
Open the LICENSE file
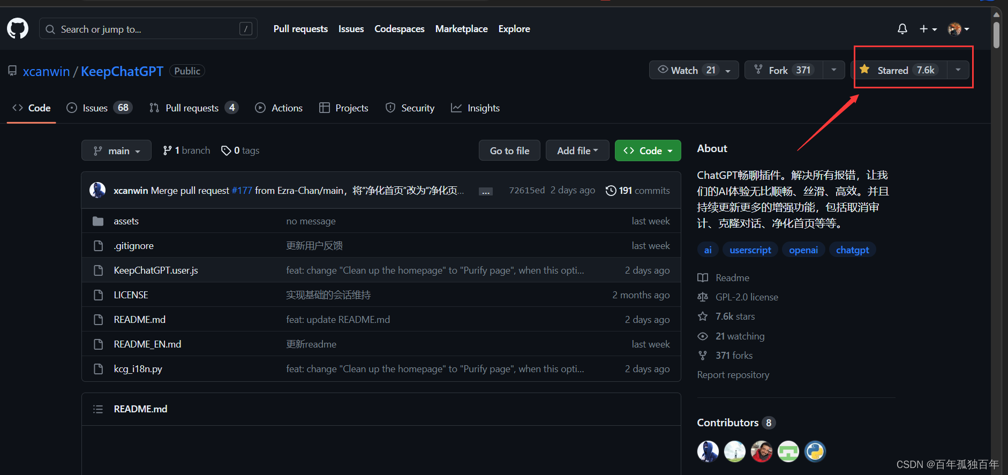click(x=131, y=295)
